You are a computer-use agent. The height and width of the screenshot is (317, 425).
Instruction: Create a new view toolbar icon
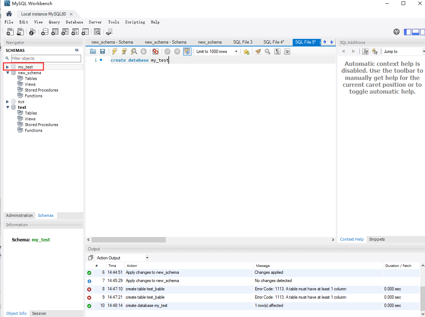coord(65,32)
